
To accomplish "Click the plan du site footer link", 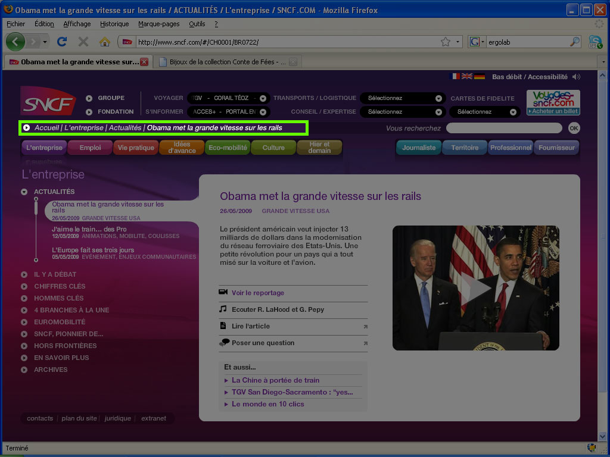I will 79,418.
